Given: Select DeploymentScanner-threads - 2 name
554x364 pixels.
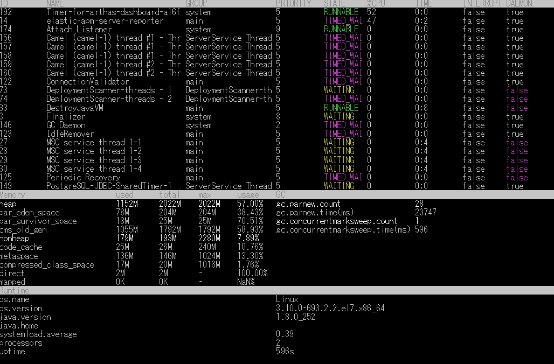Looking at the screenshot, I should pos(109,99).
